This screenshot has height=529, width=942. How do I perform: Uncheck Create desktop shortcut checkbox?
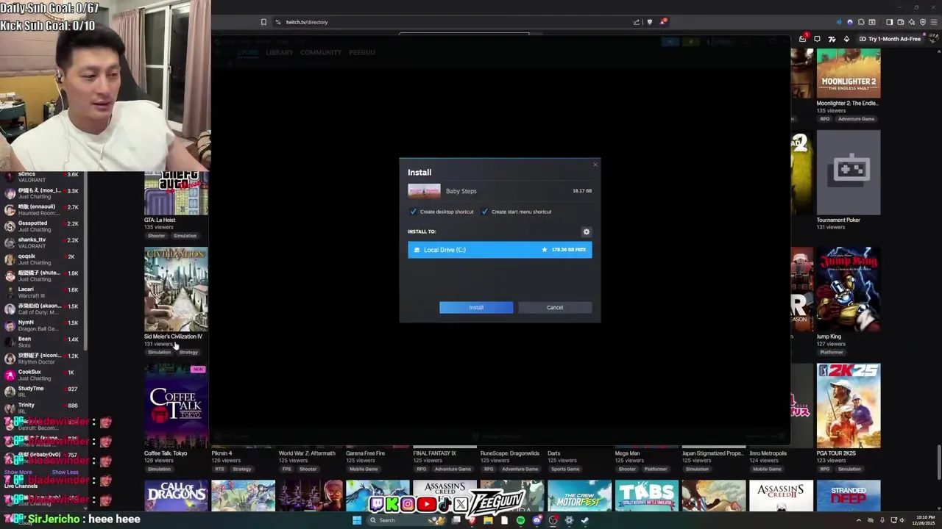click(x=413, y=212)
